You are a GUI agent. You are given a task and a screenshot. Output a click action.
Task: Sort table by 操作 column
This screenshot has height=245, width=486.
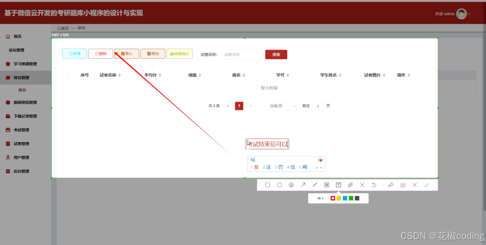[x=409, y=75]
